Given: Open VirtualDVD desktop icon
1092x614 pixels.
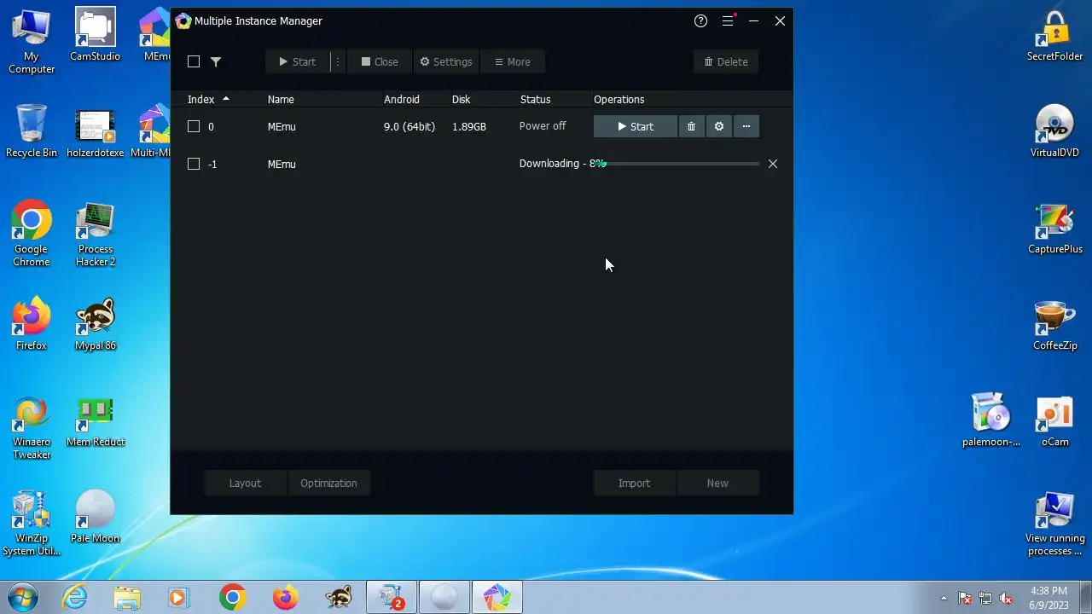Looking at the screenshot, I should [x=1055, y=131].
